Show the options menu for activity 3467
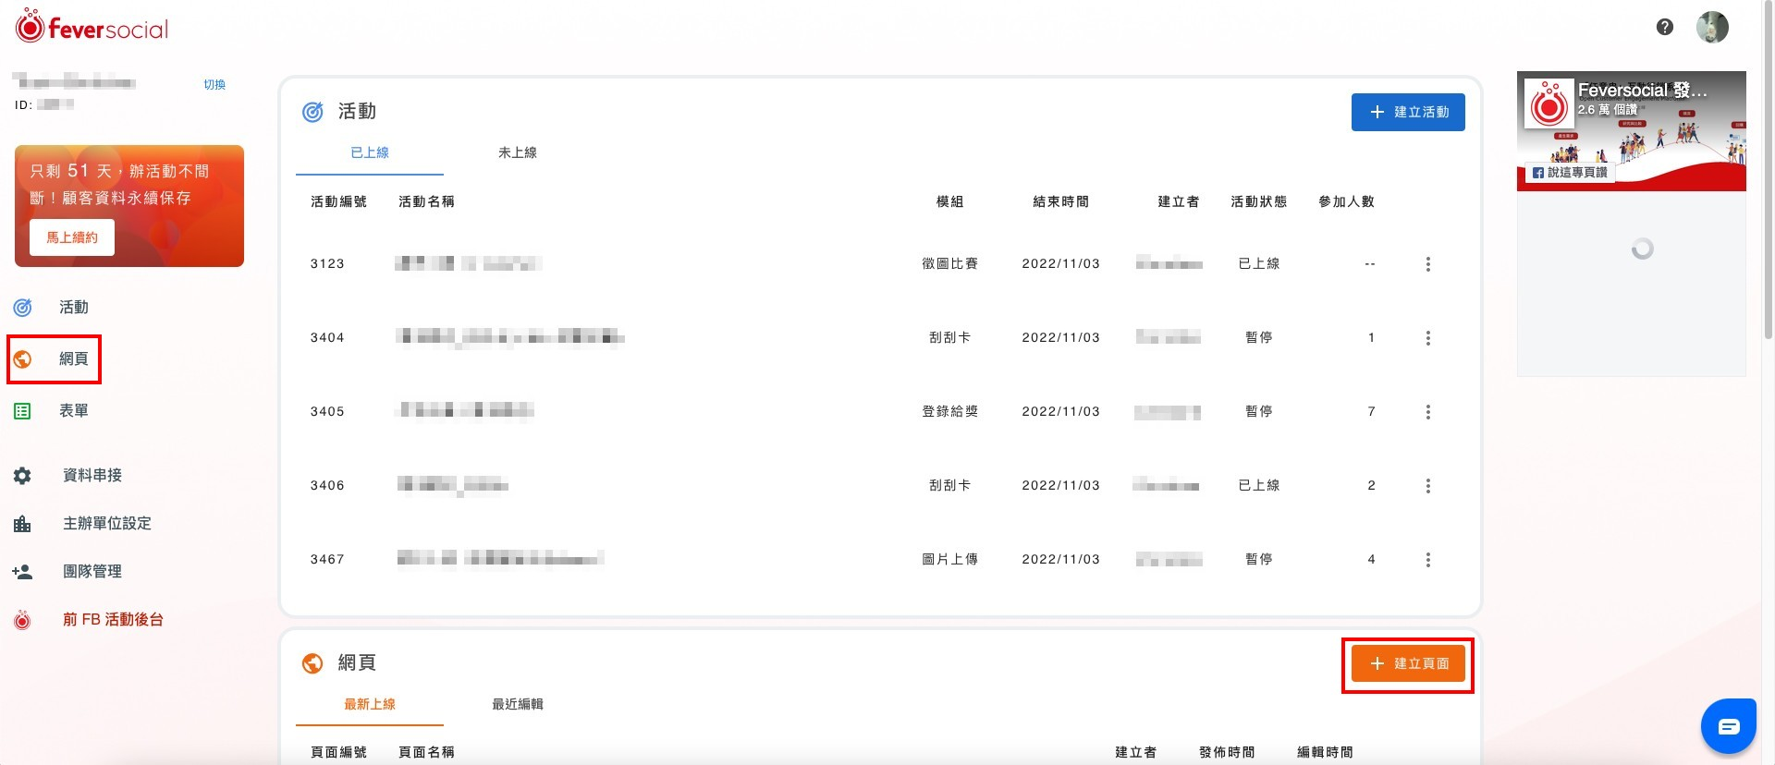The height and width of the screenshot is (765, 1775). click(1427, 560)
